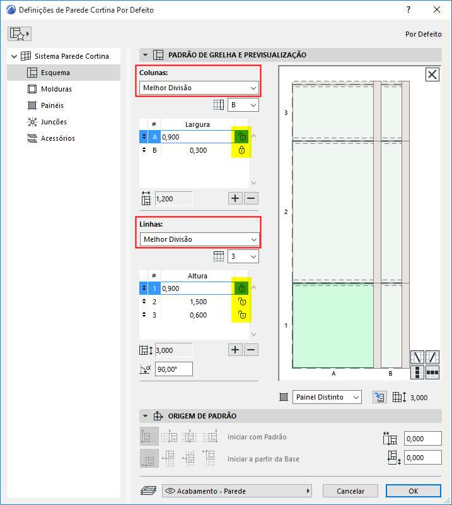Toggle the lock for row 3 height
Screen dimensions: 452x505
coord(241,315)
